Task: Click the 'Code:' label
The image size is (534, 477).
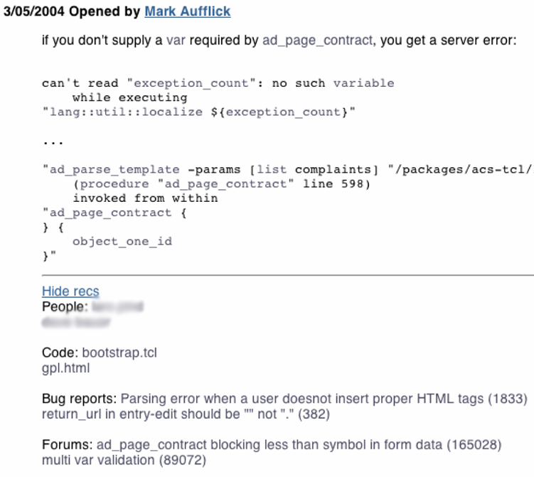Action: (x=60, y=353)
